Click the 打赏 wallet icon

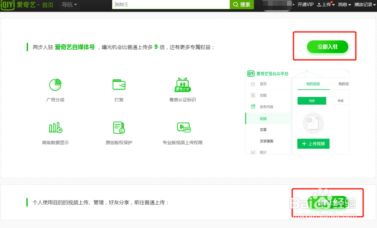pyautogui.click(x=119, y=85)
